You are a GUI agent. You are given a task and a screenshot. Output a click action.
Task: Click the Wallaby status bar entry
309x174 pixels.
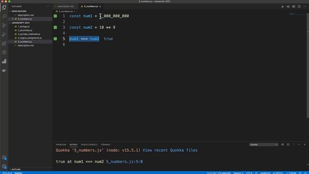pos(18,173)
